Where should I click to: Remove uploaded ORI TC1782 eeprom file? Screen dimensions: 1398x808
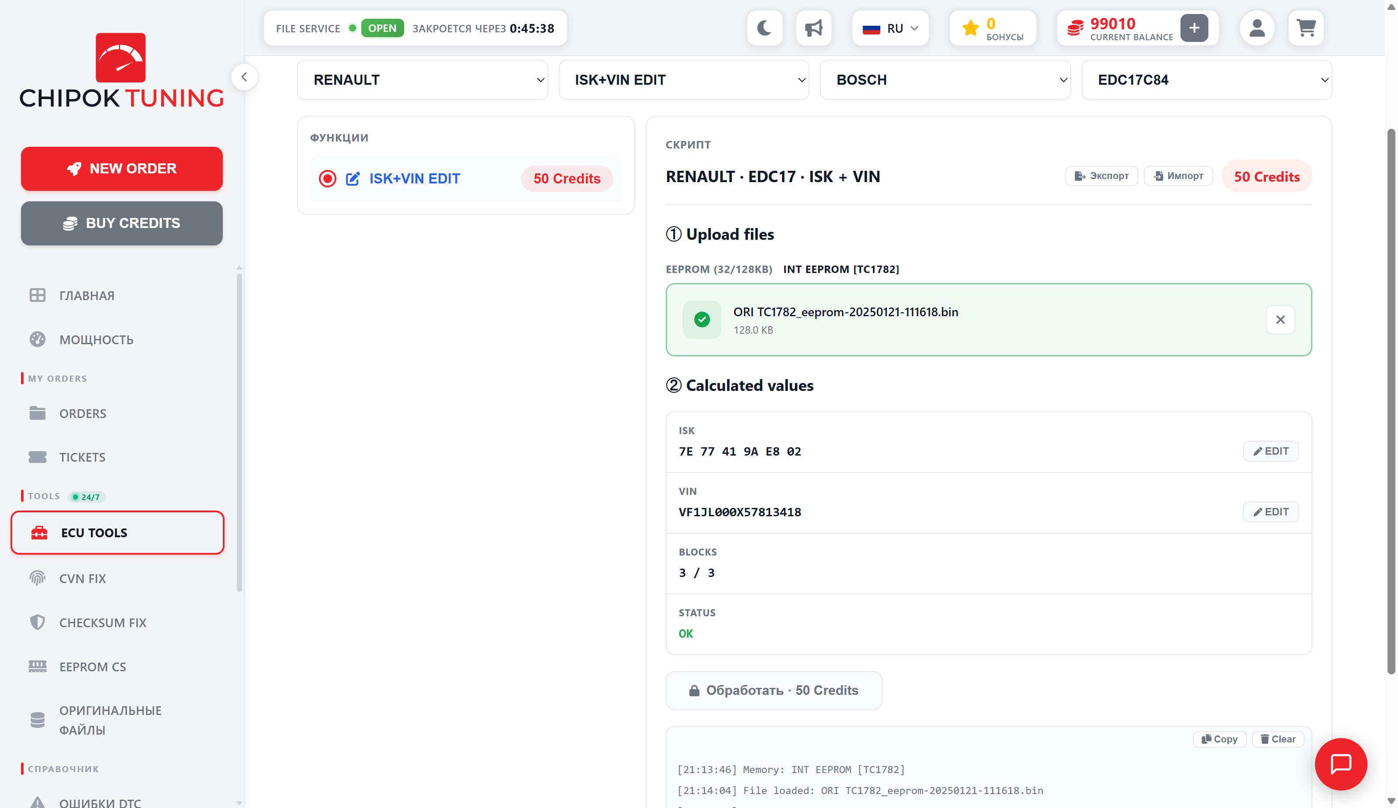click(x=1280, y=319)
